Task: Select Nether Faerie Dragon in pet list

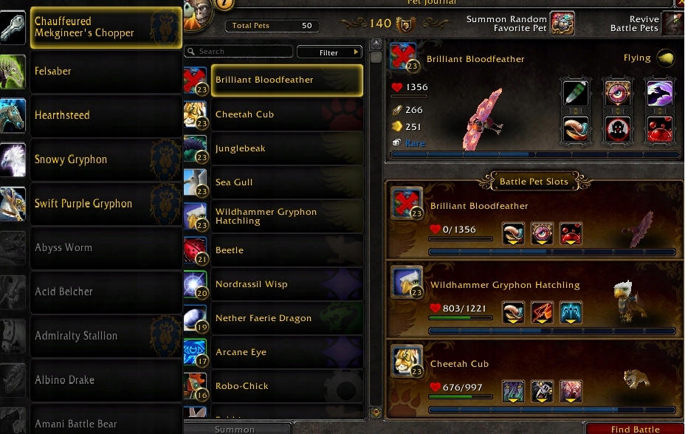Action: pyautogui.click(x=287, y=318)
